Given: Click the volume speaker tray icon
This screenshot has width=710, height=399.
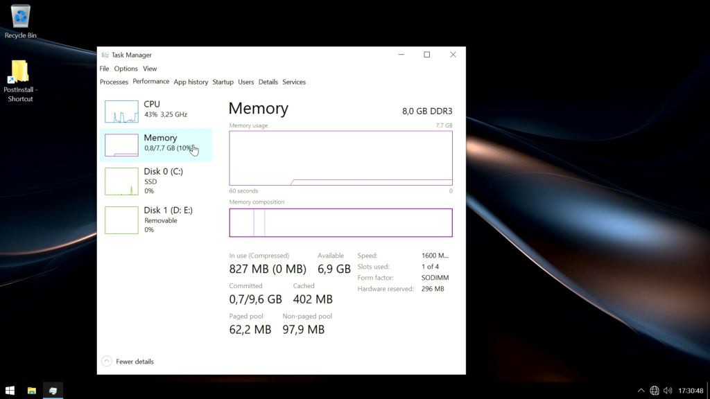Looking at the screenshot, I should point(668,391).
